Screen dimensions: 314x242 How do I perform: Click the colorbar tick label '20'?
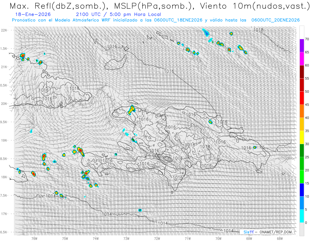tap(307, 170)
